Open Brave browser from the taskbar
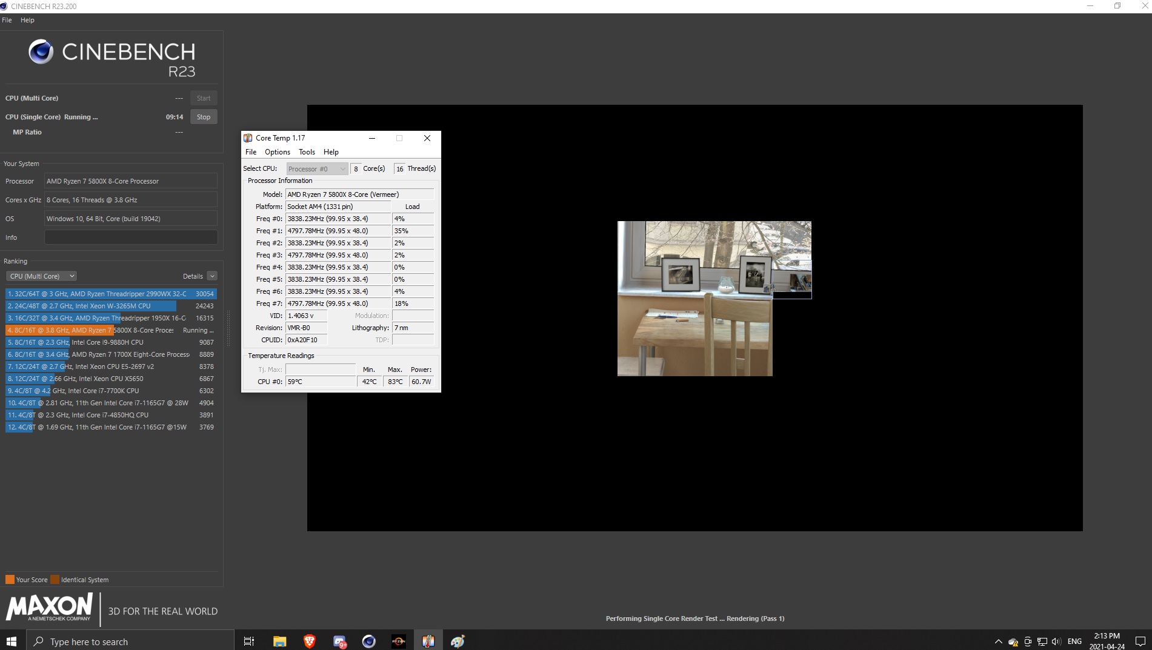1152x650 pixels. click(309, 641)
